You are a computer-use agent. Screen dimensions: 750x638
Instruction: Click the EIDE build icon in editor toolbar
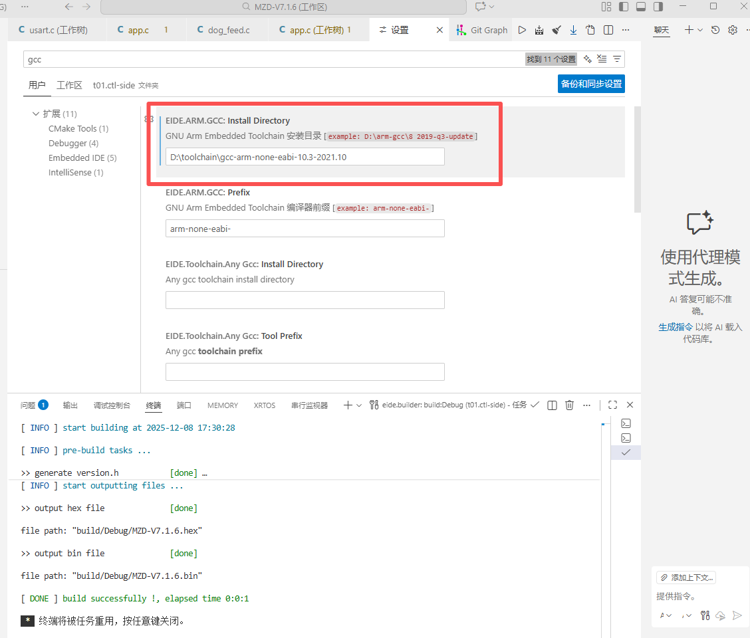[539, 30]
